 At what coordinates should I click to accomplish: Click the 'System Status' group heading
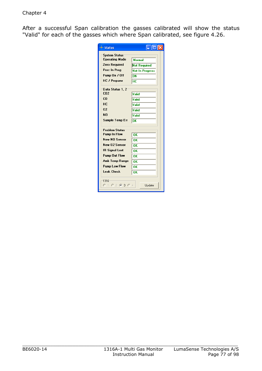point(113,55)
